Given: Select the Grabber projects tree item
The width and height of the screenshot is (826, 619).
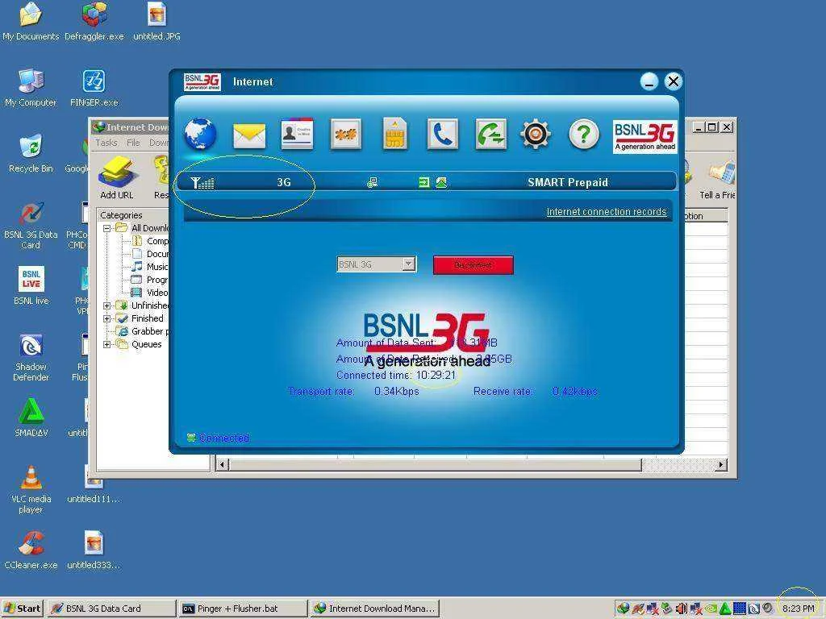Looking at the screenshot, I should point(144,331).
